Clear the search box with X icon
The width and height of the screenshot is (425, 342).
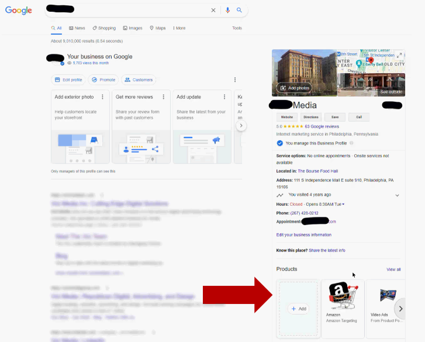pyautogui.click(x=213, y=11)
